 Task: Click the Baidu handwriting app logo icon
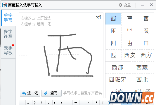pos(4,5)
